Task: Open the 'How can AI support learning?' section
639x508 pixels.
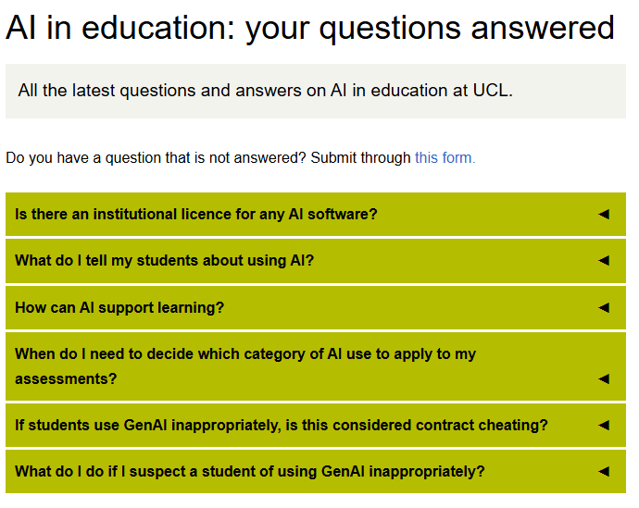Action: pyautogui.click(x=119, y=307)
